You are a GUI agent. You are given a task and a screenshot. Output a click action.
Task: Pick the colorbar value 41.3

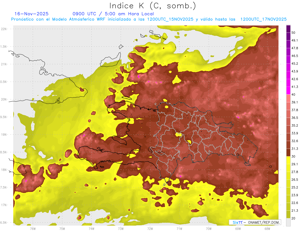point(294,87)
